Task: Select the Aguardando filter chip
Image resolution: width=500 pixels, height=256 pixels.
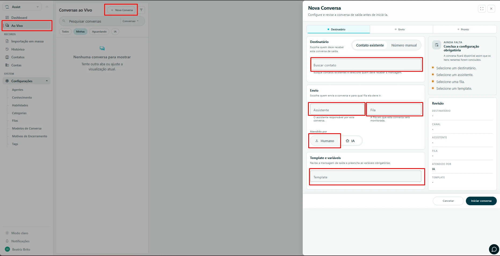Action: 99,32
